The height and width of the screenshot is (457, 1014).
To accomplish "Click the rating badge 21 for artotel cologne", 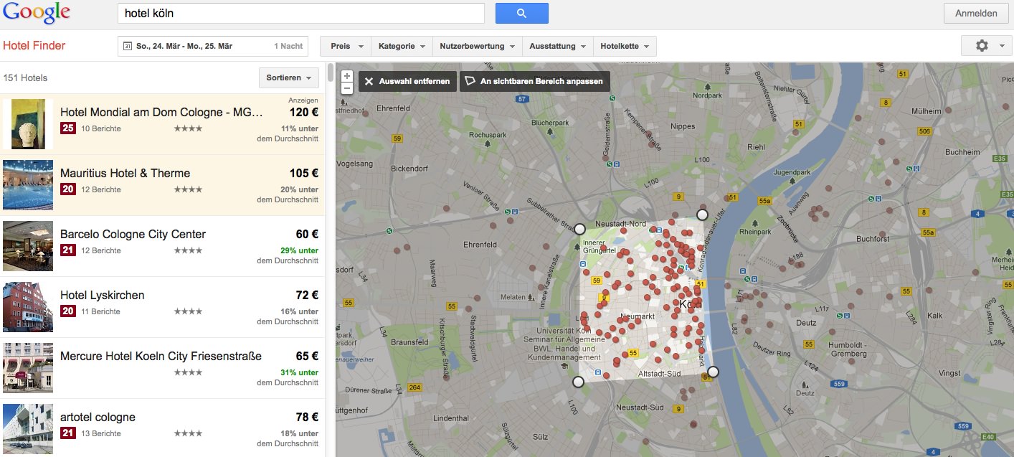I will (67, 433).
